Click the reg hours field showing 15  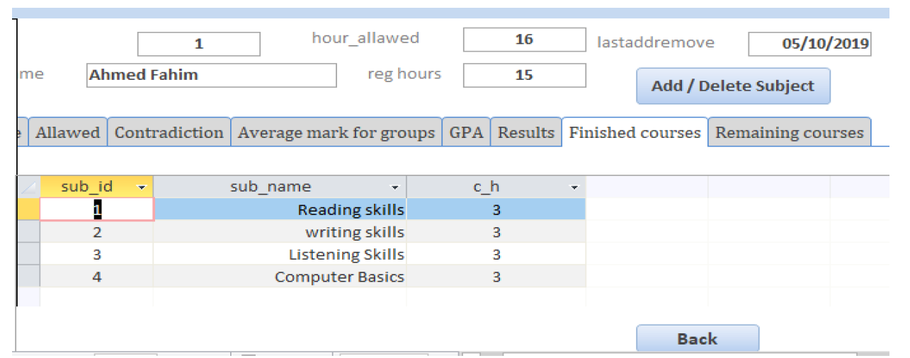pos(525,75)
